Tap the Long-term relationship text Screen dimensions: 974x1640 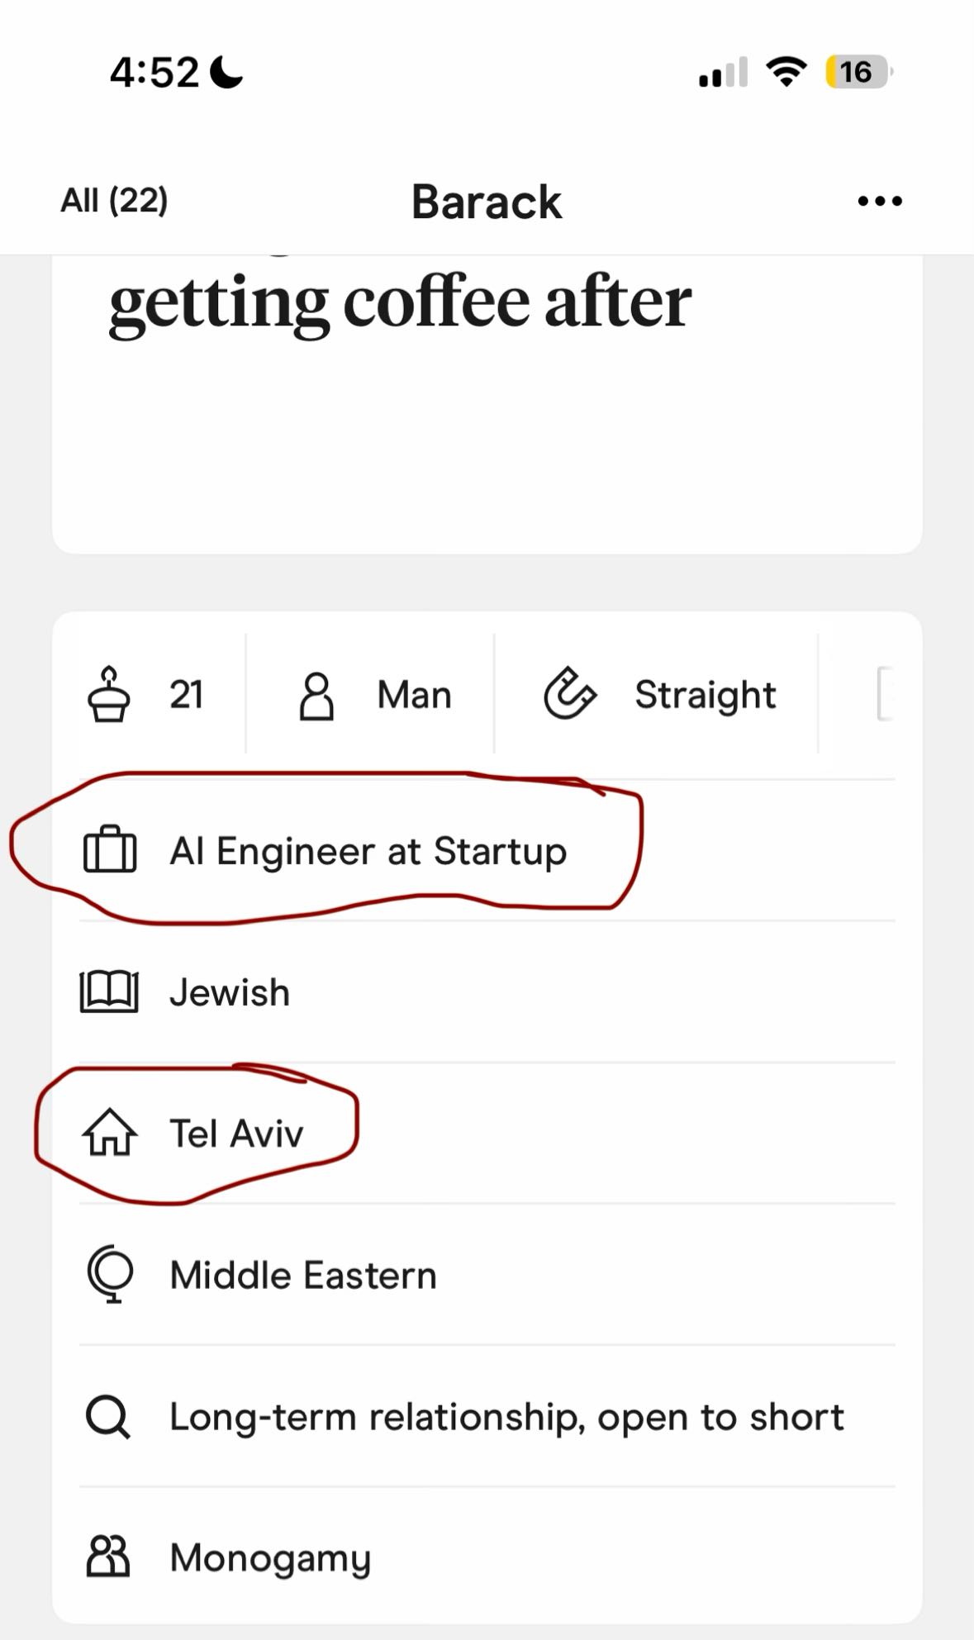click(x=506, y=1418)
